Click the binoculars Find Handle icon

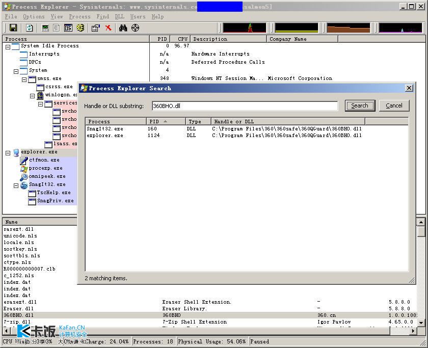coord(123,28)
